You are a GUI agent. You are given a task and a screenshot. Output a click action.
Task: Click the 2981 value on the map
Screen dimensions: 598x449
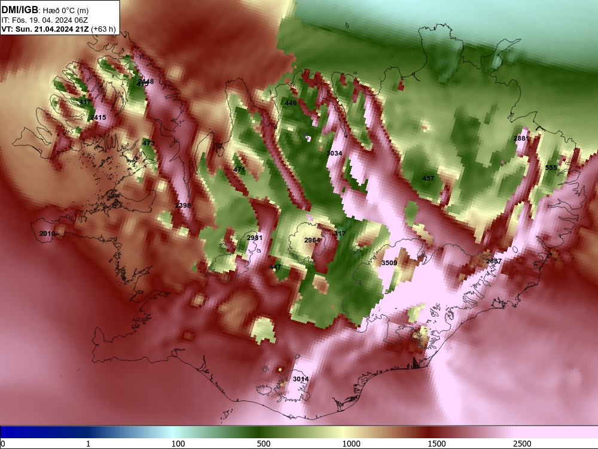point(254,238)
